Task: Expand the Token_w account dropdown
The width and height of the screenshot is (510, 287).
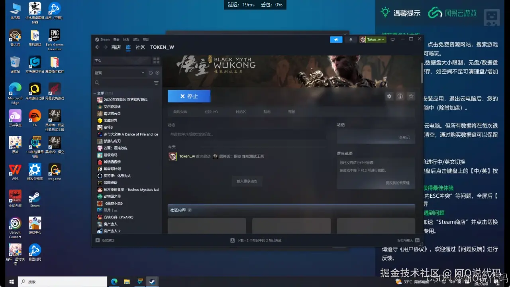Action: click(373, 39)
